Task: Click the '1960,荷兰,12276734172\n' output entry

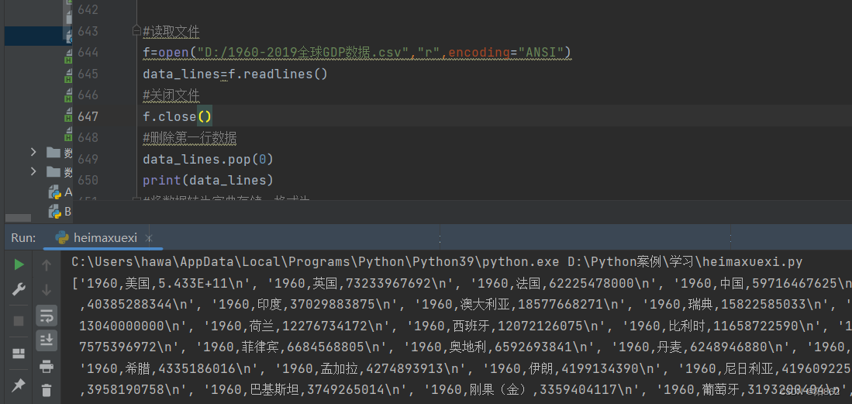Action: [x=301, y=326]
